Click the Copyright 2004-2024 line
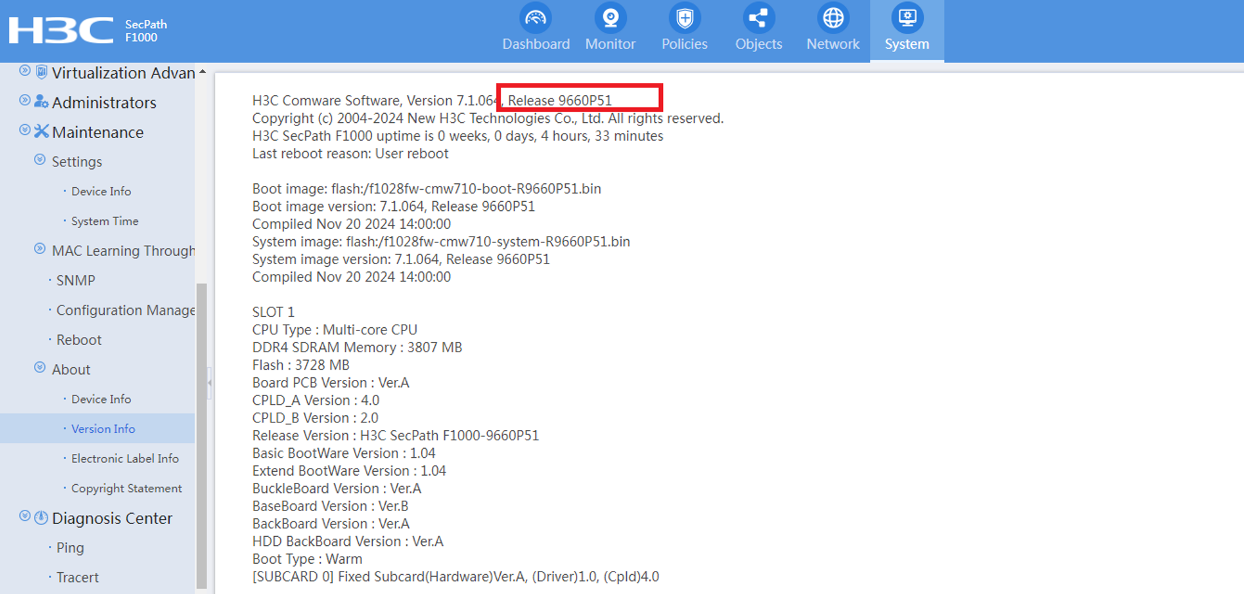 coord(488,118)
